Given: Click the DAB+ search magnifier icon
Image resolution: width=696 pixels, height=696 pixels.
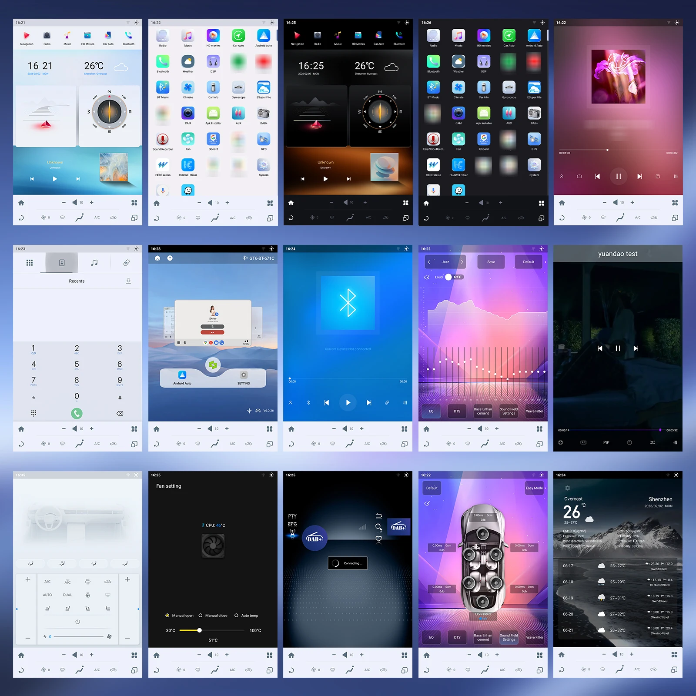Looking at the screenshot, I should click(x=379, y=527).
